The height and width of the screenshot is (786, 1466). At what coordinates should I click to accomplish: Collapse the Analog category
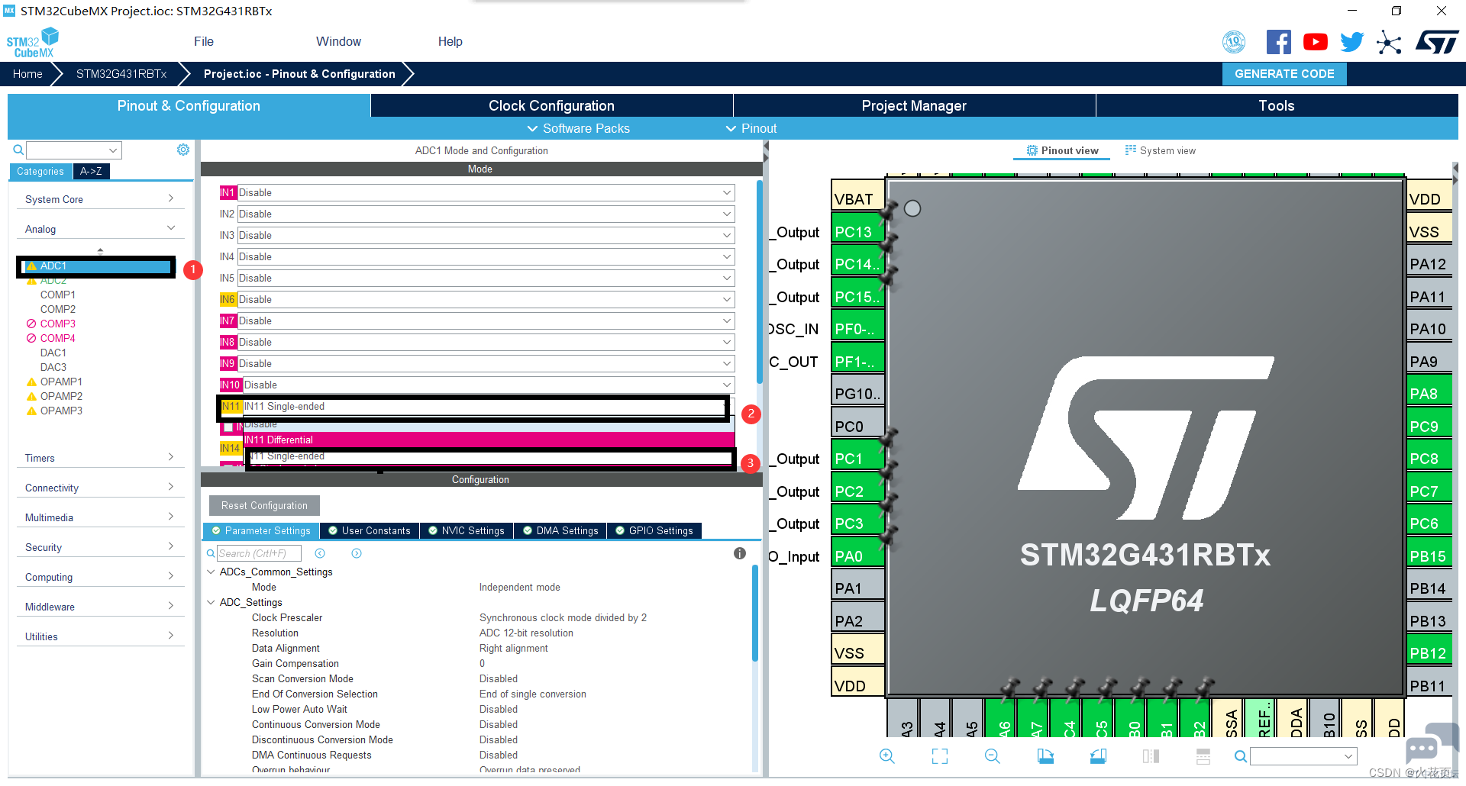[x=100, y=229]
